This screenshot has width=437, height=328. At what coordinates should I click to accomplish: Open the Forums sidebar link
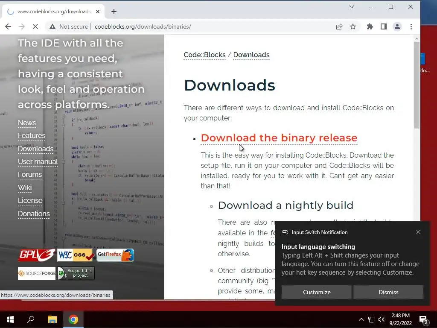click(30, 175)
